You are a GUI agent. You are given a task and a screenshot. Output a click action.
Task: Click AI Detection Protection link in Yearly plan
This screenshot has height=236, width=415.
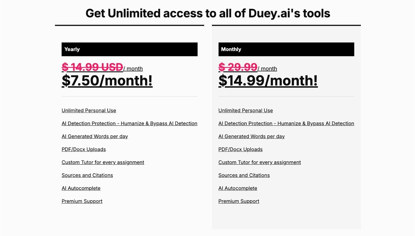coord(129,123)
